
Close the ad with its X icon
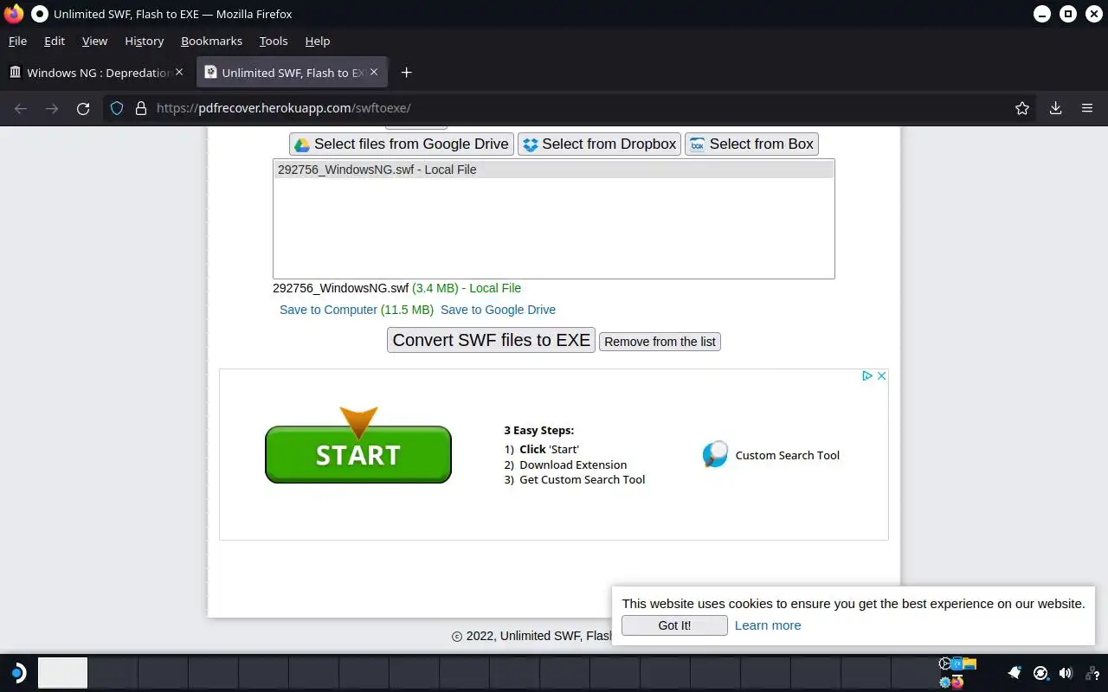click(881, 375)
